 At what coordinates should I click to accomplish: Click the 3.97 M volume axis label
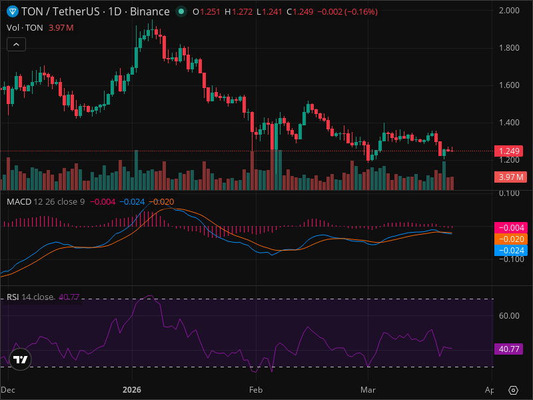[510, 177]
